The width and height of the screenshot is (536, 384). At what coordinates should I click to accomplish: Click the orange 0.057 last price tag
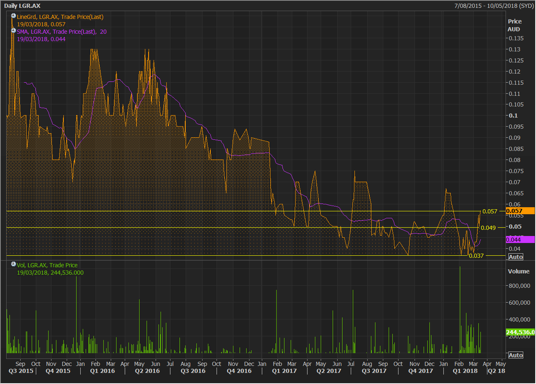[520, 211]
